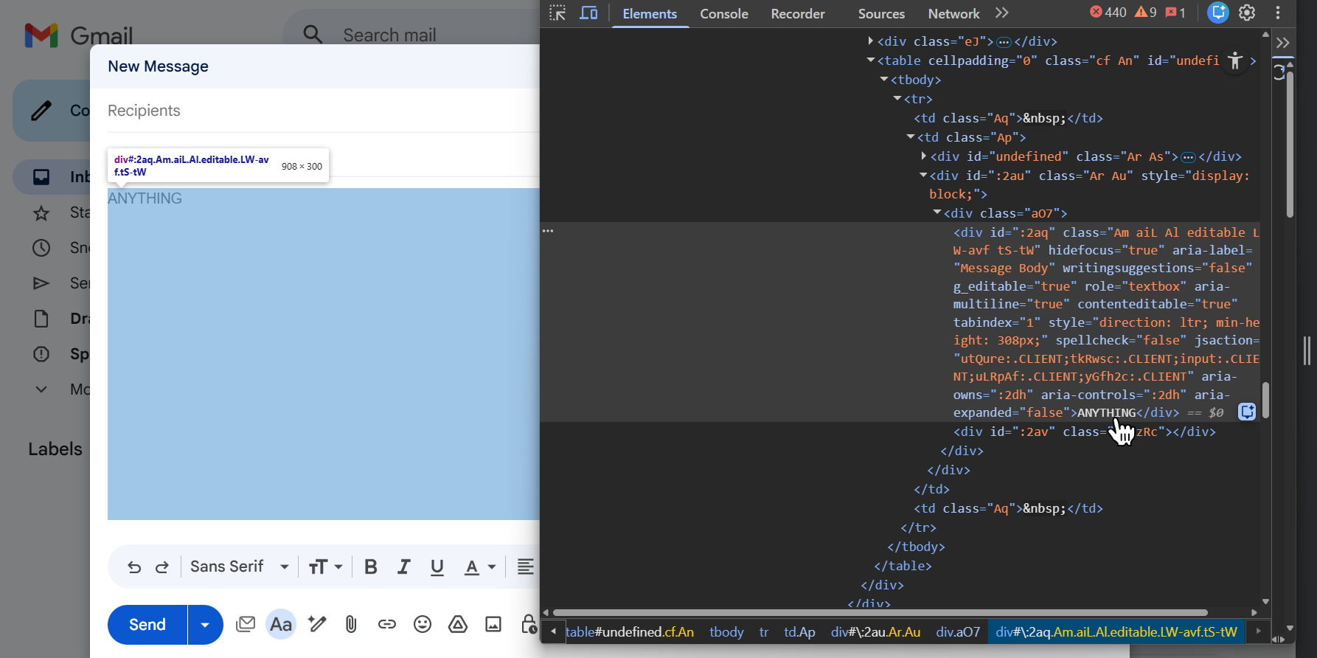Toggle italic formatting
This screenshot has height=658, width=1317.
(403, 567)
